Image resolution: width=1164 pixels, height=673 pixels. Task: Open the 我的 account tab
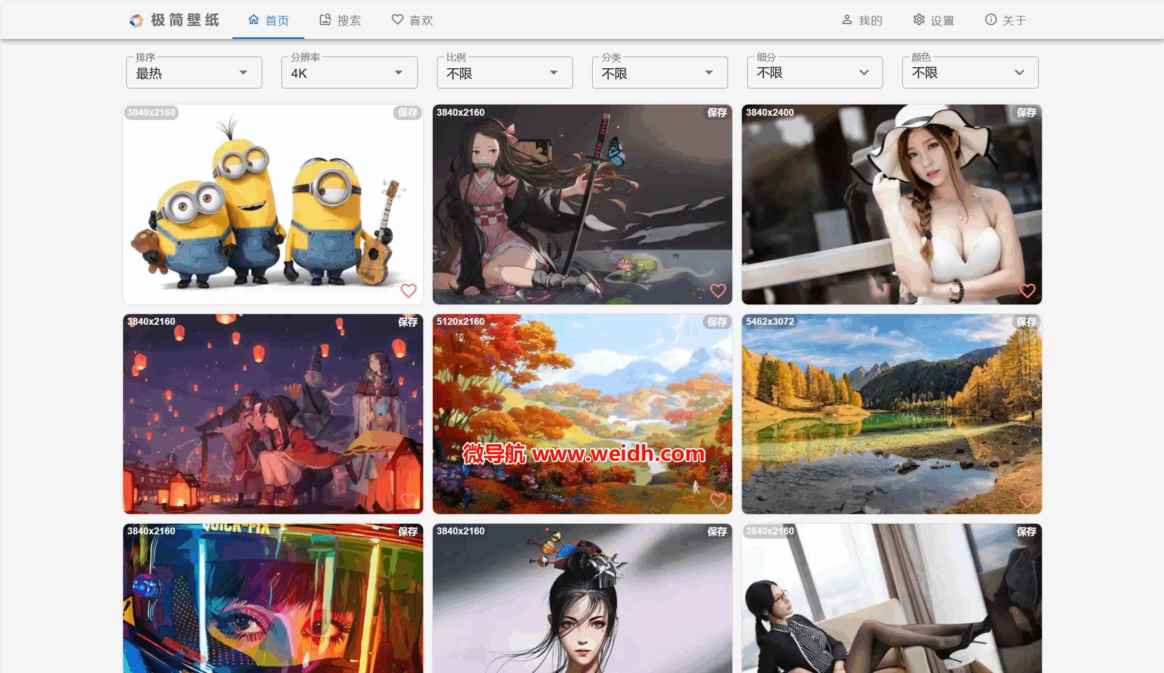[862, 20]
